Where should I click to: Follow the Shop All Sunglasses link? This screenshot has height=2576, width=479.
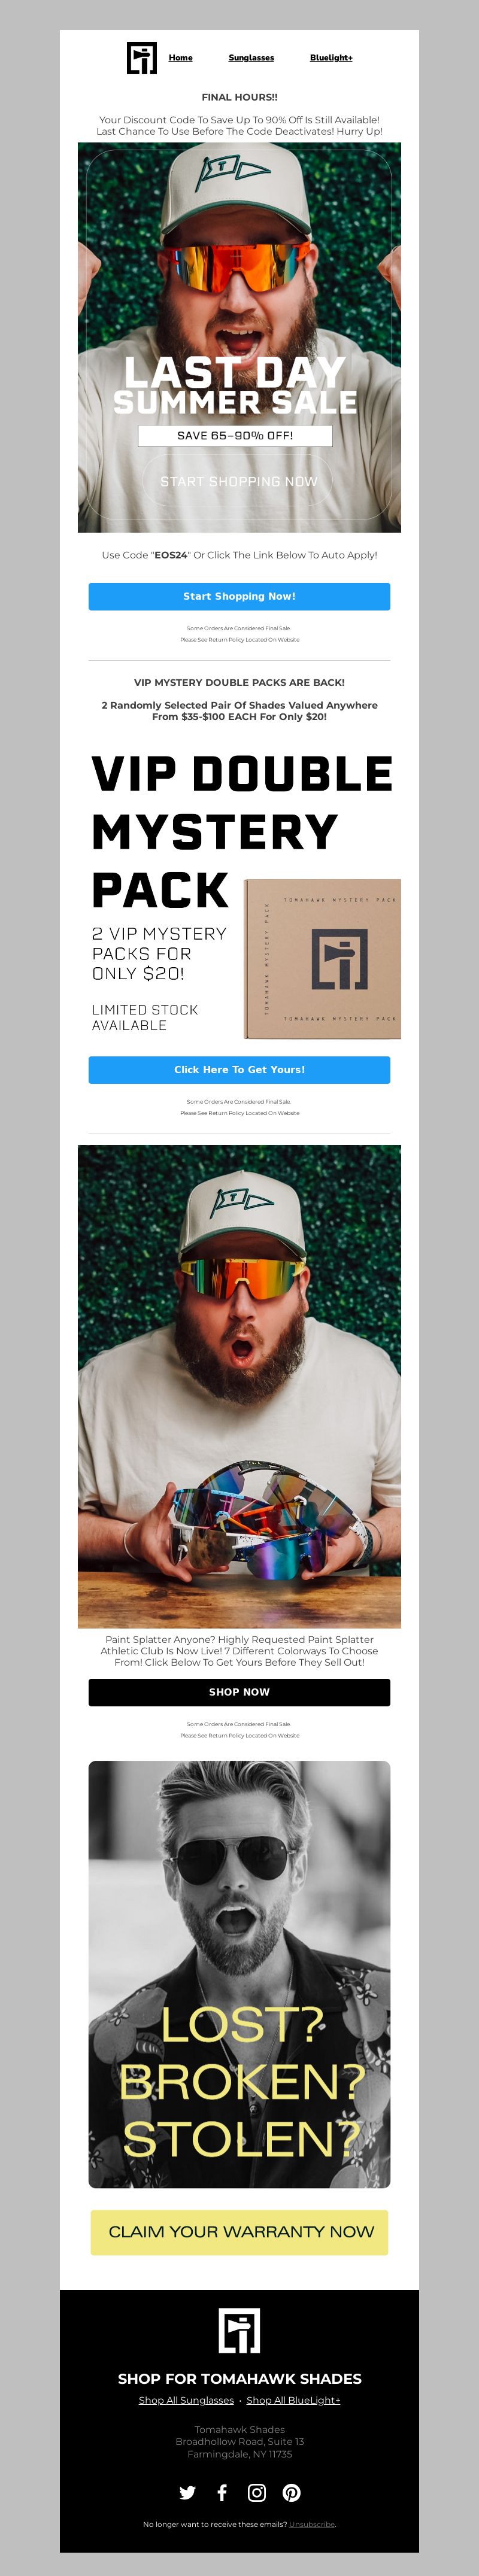(x=186, y=2400)
